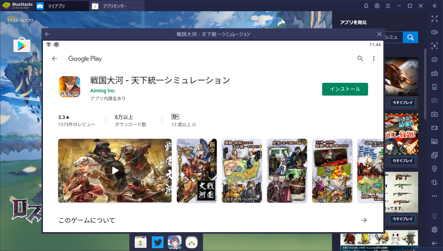Close the 戦国大河 popup window
Viewport: 443px width, 251px height.
point(379,34)
